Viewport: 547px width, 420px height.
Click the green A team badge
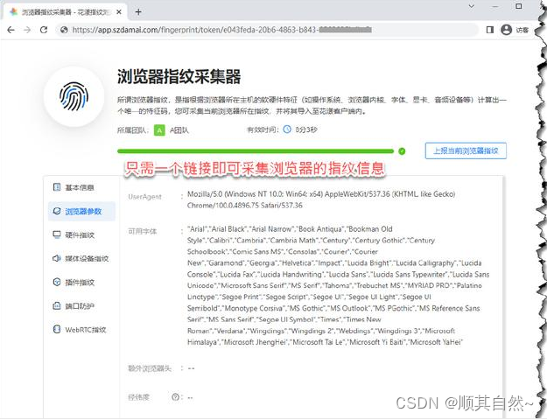[x=159, y=130]
